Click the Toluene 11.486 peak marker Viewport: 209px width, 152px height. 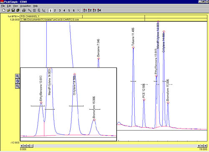pos(133,48)
